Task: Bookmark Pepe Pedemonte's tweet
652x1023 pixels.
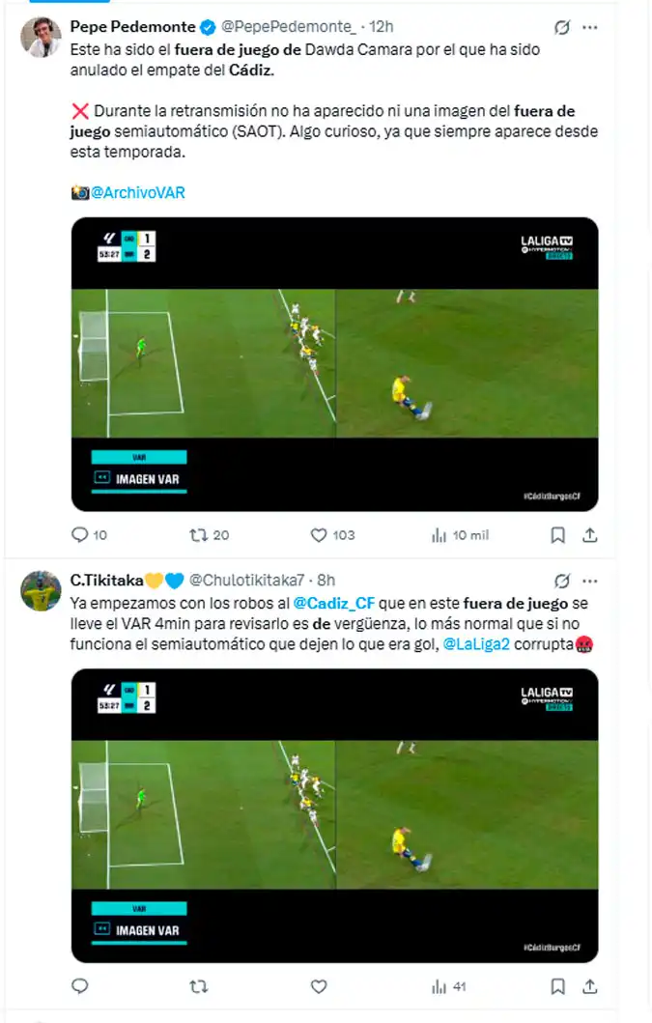Action: (558, 535)
